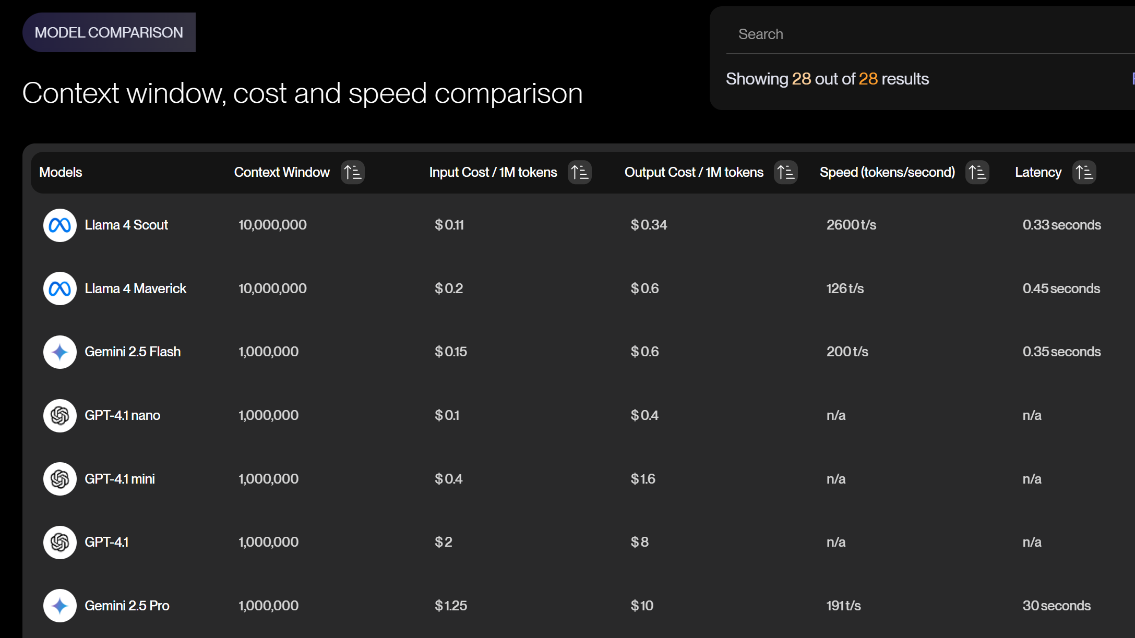This screenshot has width=1135, height=638.
Task: Select the GPT-4.1 nano model name
Action: [122, 415]
